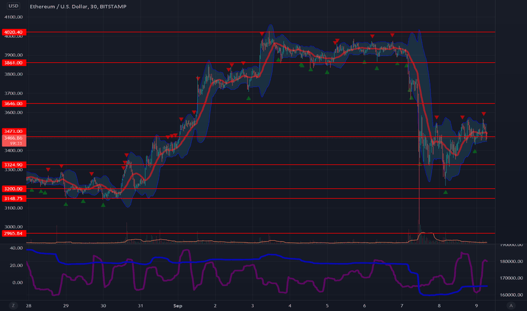Viewport: 527px width, 311px height.
Task: Click the 180000.00 right axis value
Action: coord(511,262)
